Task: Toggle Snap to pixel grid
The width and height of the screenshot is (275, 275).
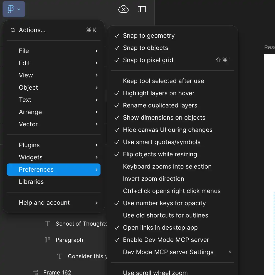Action: click(172, 60)
